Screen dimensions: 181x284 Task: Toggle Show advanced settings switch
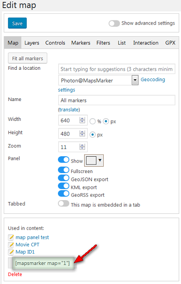point(114,24)
